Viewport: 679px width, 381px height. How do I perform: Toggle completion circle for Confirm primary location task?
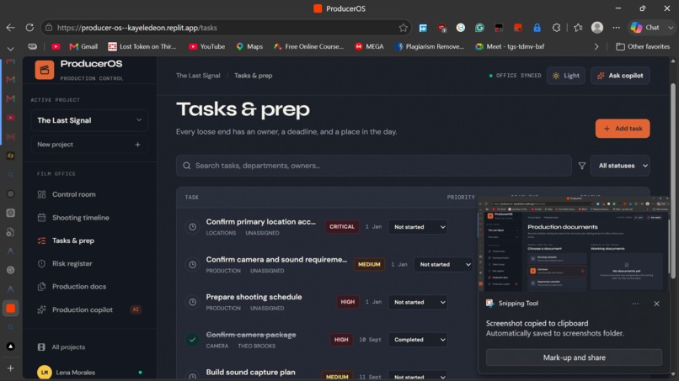193,226
